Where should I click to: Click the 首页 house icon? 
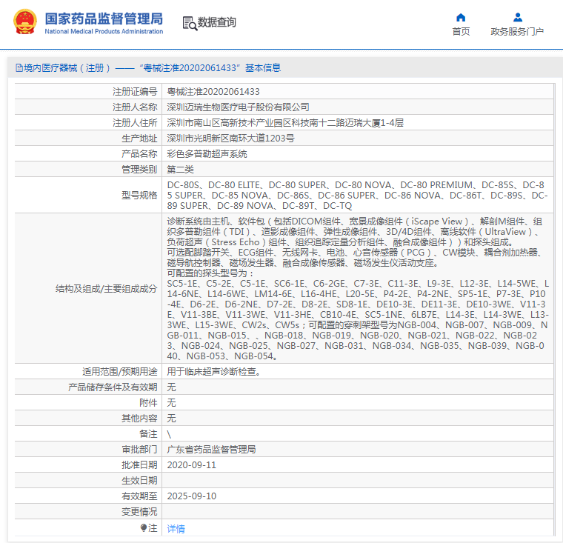[461, 17]
